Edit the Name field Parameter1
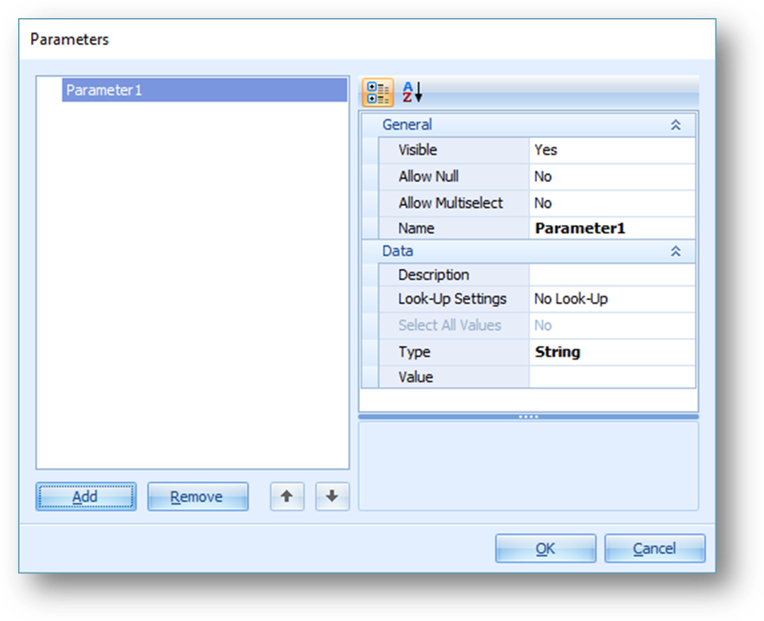Image resolution: width=764 pixels, height=621 pixels. pyautogui.click(x=612, y=229)
